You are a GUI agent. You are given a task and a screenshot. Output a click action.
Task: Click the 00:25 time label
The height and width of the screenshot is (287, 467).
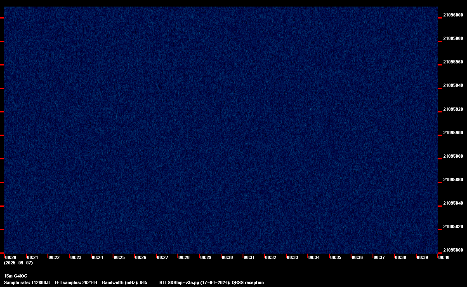pyautogui.click(x=119, y=257)
